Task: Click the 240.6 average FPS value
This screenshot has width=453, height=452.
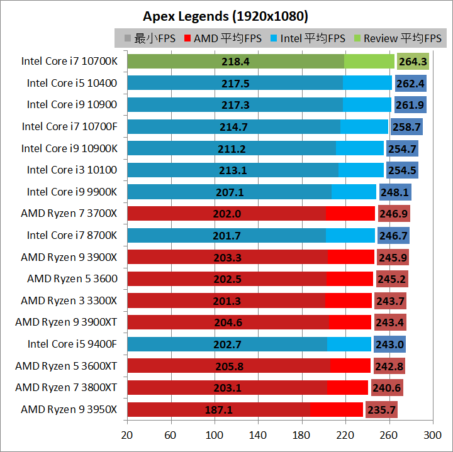Action: point(387,388)
